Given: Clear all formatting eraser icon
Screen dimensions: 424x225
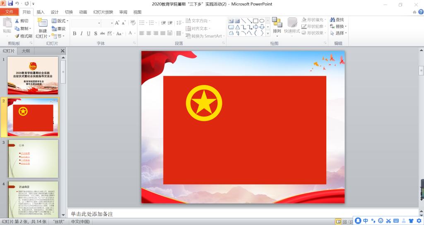Looking at the screenshot, I should 133,23.
